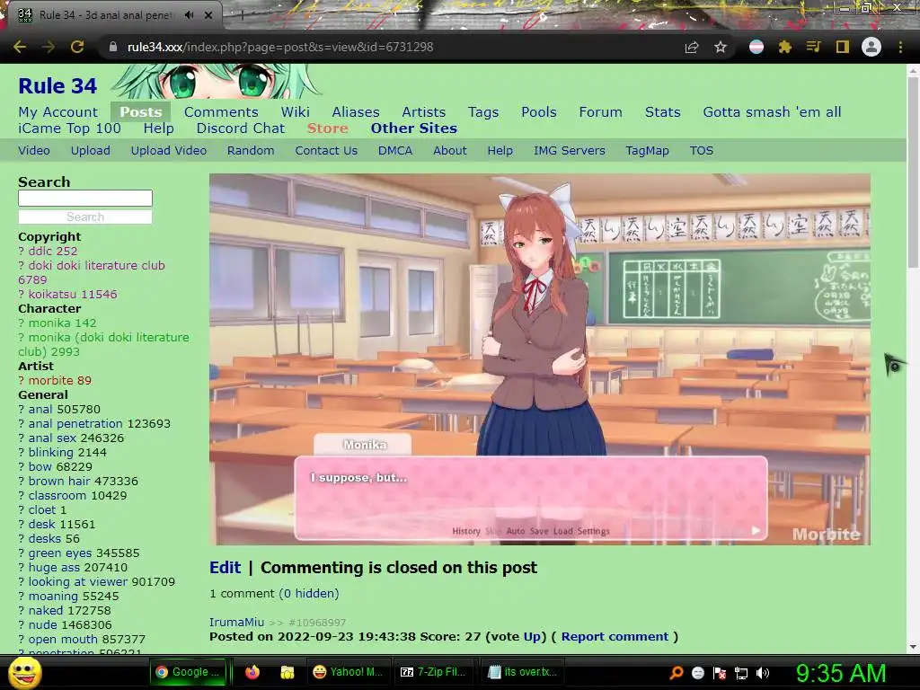Open the Aliases page
The image size is (920, 690).
pyautogui.click(x=356, y=112)
